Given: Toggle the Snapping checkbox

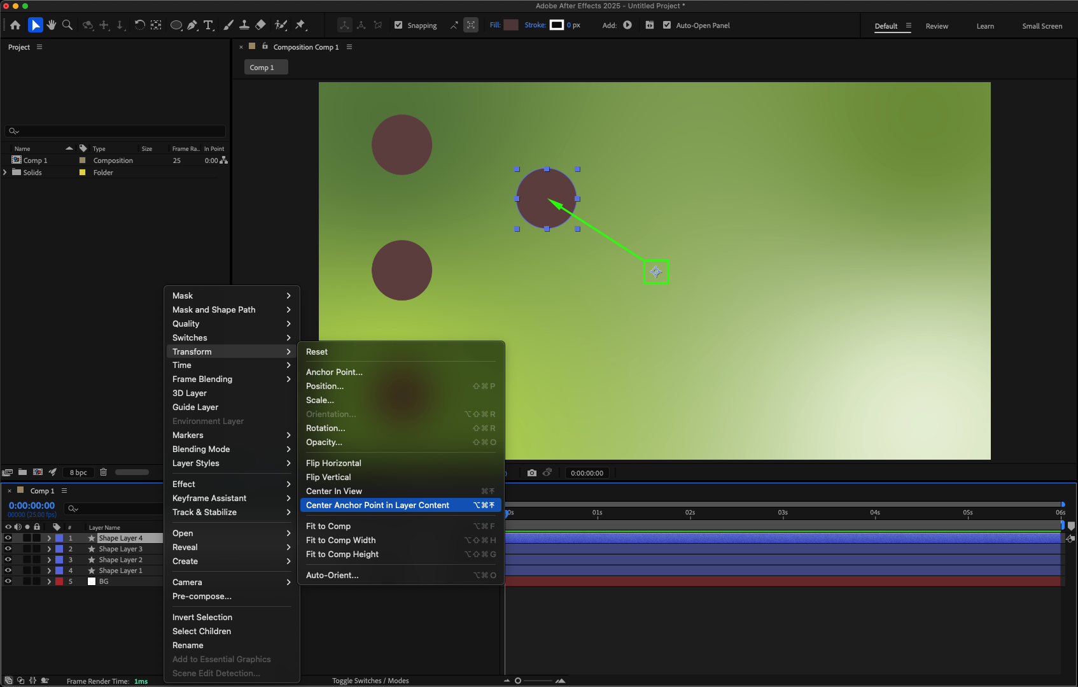Looking at the screenshot, I should pos(398,25).
